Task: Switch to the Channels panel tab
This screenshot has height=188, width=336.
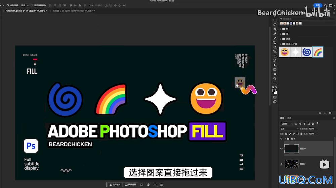Action: (289, 118)
